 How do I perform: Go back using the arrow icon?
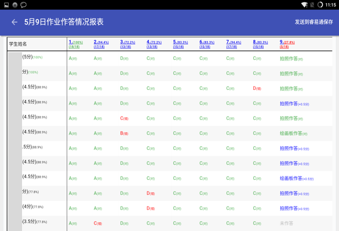click(14, 22)
